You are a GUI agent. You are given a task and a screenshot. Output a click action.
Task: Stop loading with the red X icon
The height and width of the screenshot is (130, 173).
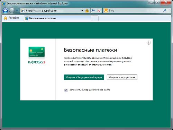(99, 11)
